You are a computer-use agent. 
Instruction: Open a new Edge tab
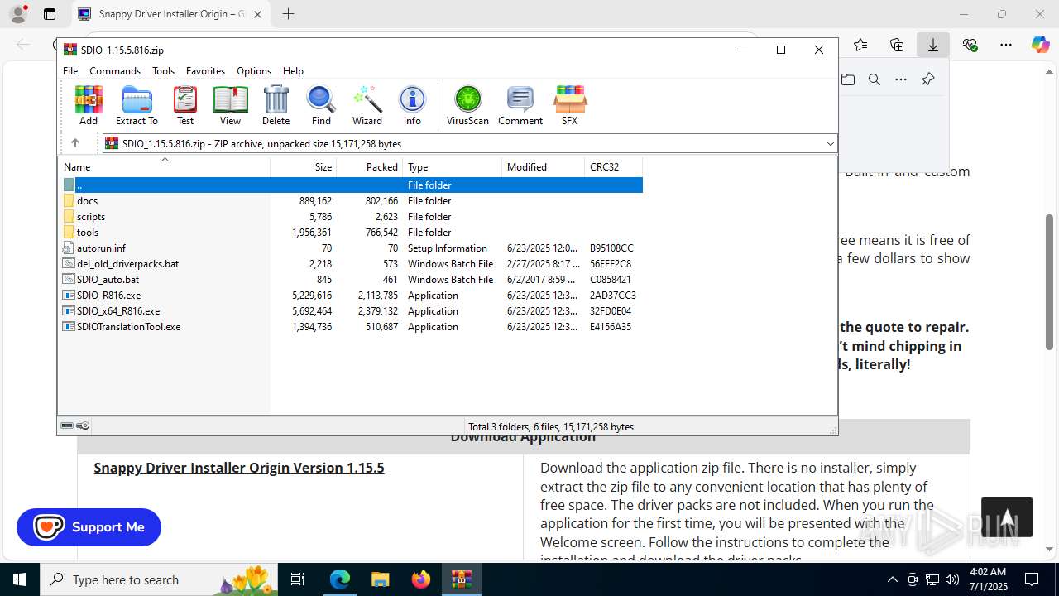pos(288,14)
